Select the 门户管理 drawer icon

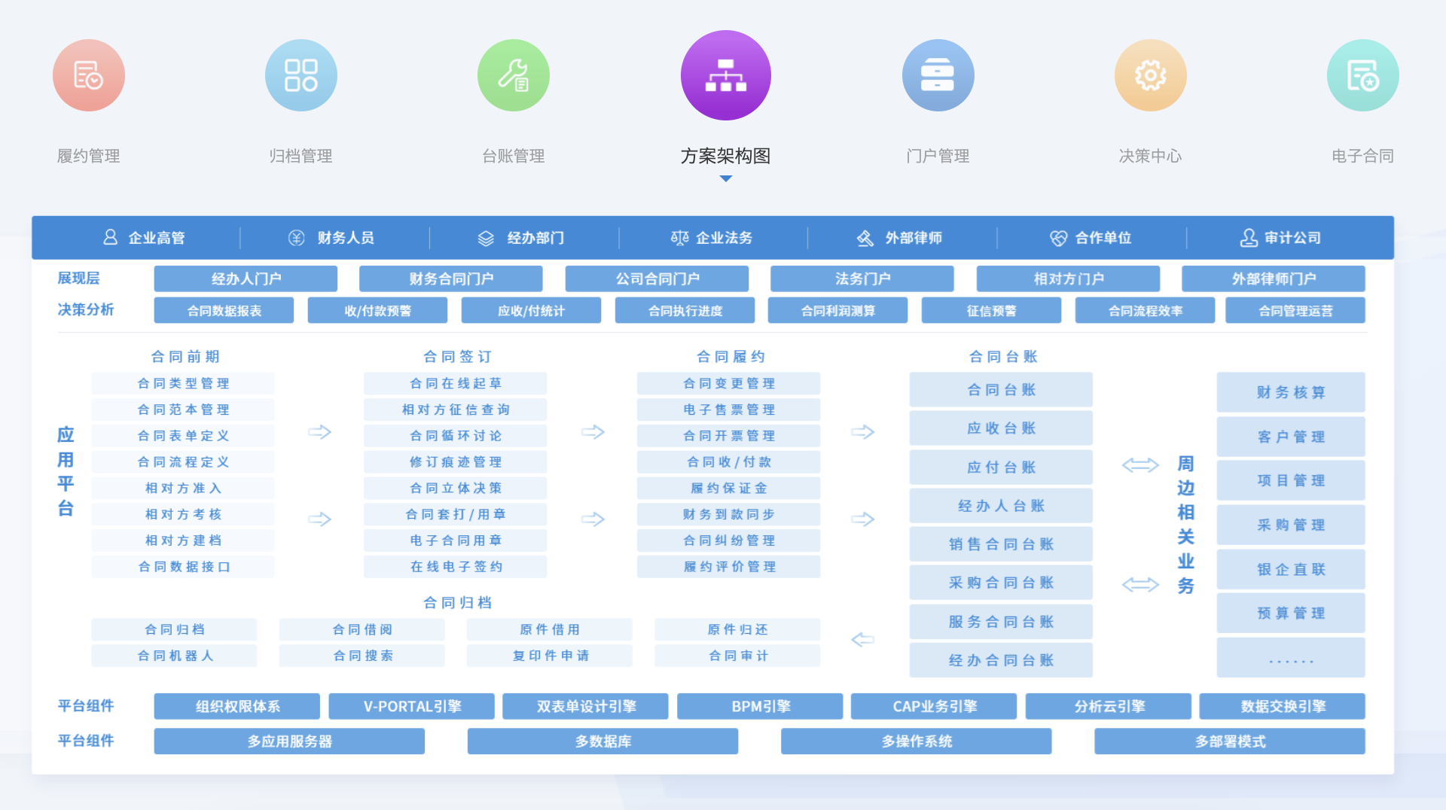point(938,75)
